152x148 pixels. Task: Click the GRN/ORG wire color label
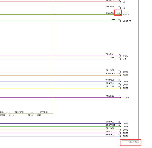click(x=110, y=13)
